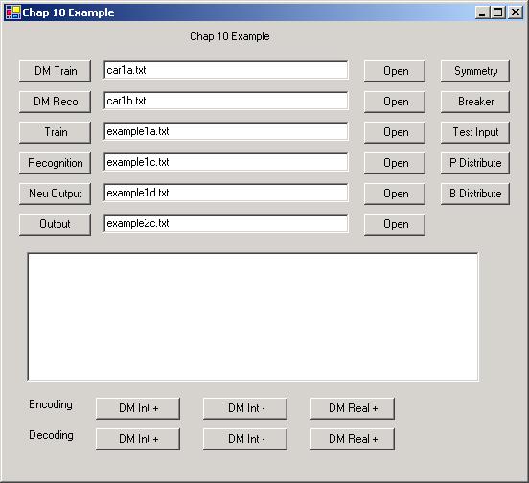Focus the car1b.txt text field
Screen dimensions: 529x483
[226, 101]
